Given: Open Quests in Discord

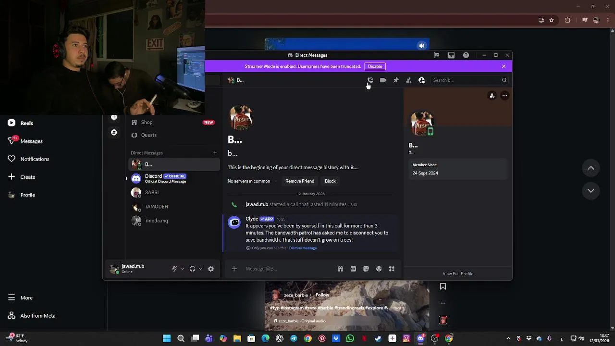Looking at the screenshot, I should point(173,135).
